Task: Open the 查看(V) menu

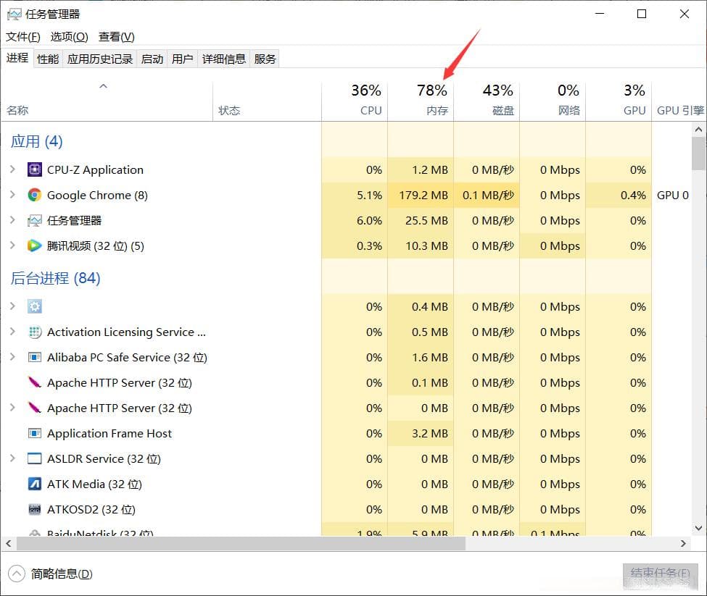Action: coord(116,37)
